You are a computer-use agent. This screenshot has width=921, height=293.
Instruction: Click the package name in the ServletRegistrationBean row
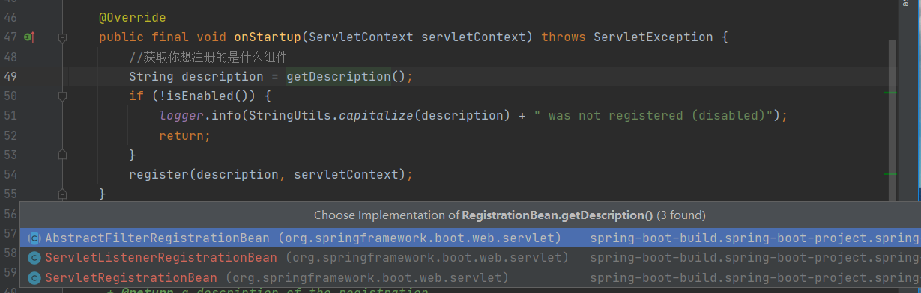366,277
